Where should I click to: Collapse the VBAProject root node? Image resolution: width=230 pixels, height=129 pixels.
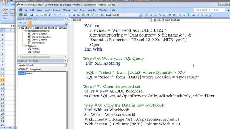(x=19, y=28)
